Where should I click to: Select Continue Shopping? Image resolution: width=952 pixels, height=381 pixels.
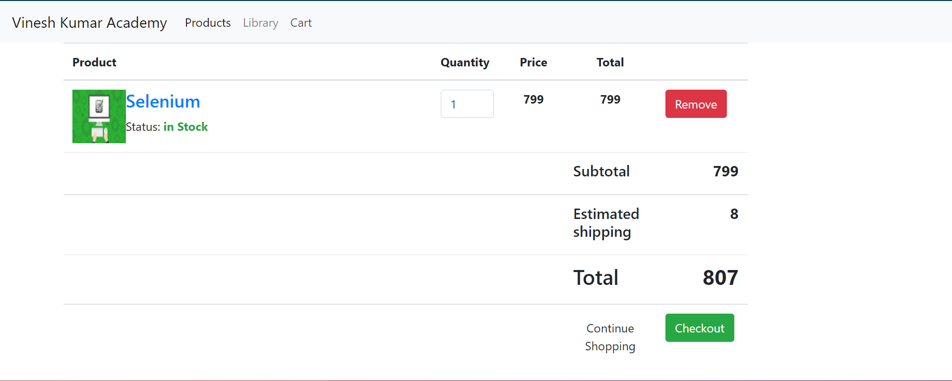(x=610, y=337)
